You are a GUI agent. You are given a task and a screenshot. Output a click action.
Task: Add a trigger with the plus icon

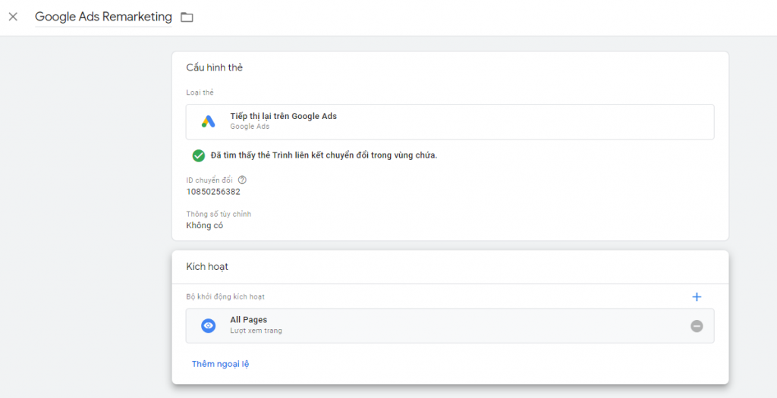[697, 296]
